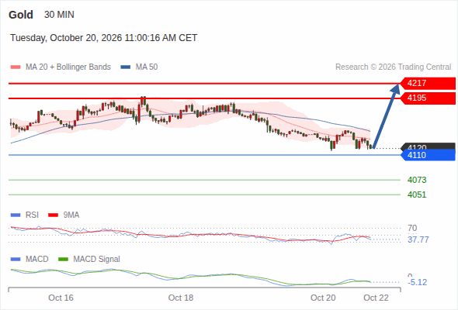The image size is (458, 310).
Task: Click the MACD Signal legend label
Action: pyautogui.click(x=97, y=260)
